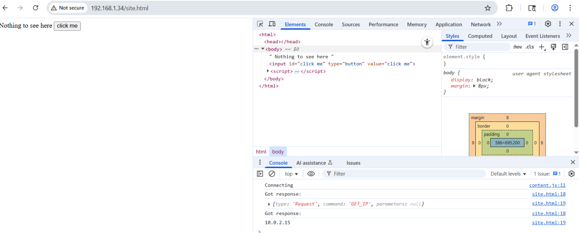Click the Styles pane vertical scrollbar
579x233 pixels.
pyautogui.click(x=576, y=88)
